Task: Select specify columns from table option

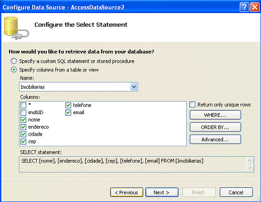Action: (14, 70)
